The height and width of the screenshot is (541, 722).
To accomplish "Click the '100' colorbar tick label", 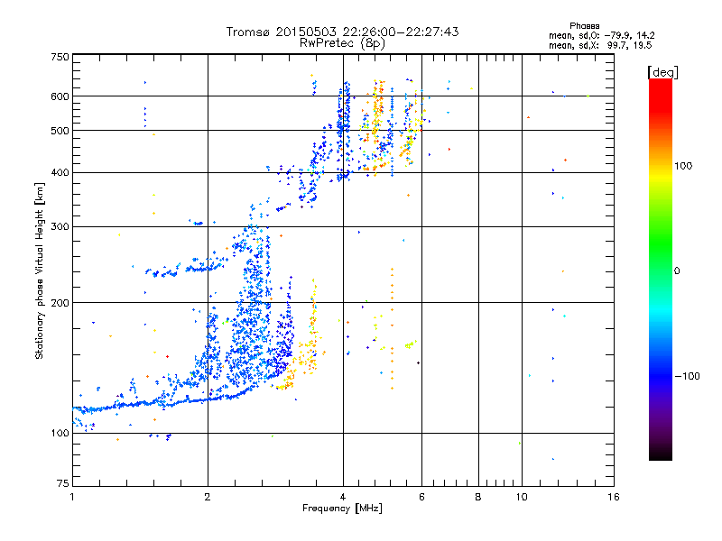I will (683, 166).
